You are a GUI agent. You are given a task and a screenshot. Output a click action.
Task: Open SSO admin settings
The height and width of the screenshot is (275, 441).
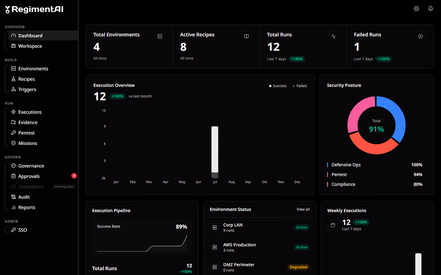click(43, 230)
